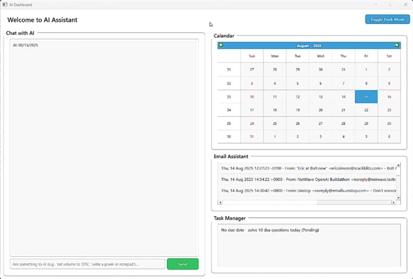413x279 pixels.
Task: Click the AI: 08/15/2025 chat message
Action: click(26, 45)
